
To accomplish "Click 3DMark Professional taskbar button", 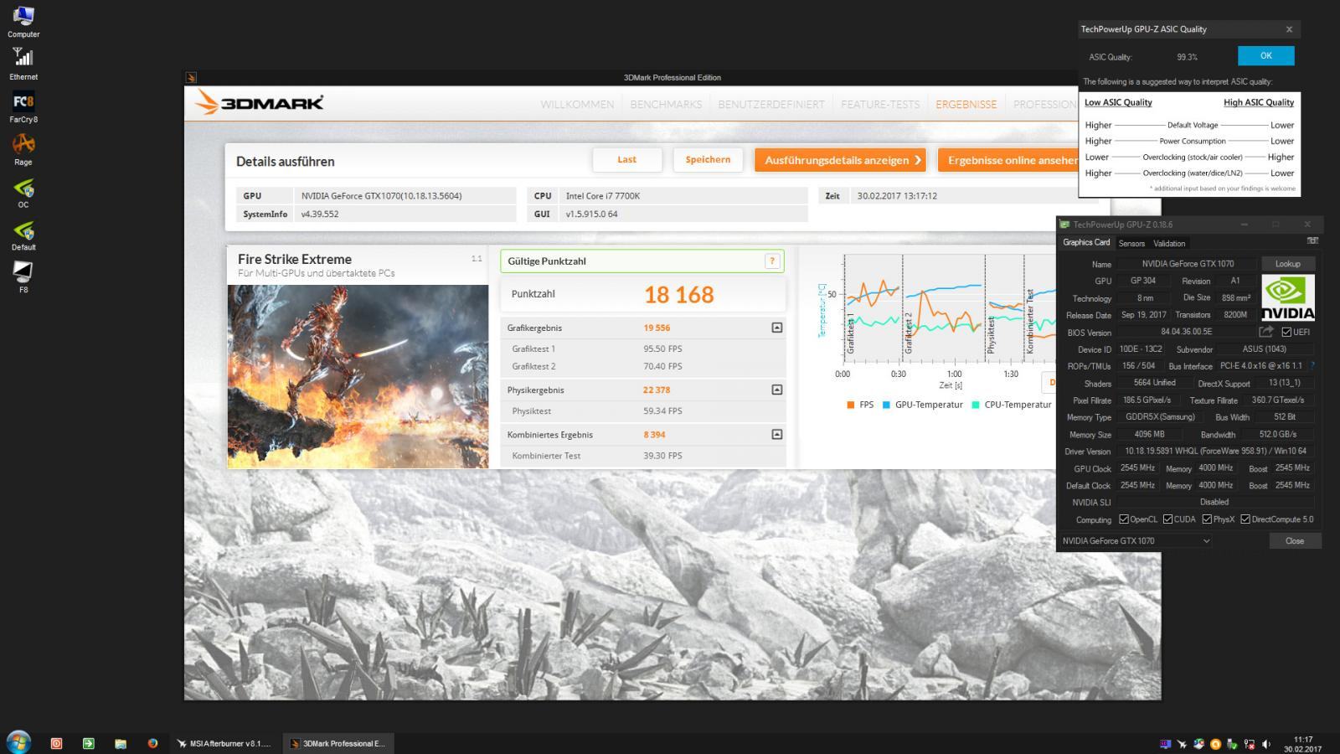I will coord(338,743).
